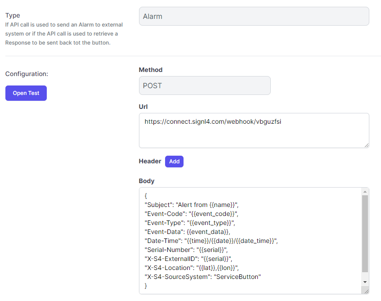
Task: Click the signl4 webhook URL text
Action: (x=213, y=121)
